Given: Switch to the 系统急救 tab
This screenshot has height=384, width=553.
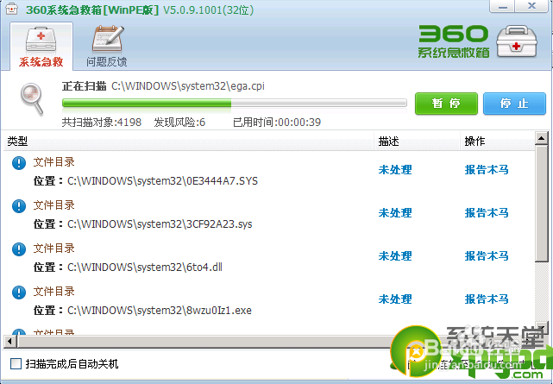Looking at the screenshot, I should click(x=41, y=47).
